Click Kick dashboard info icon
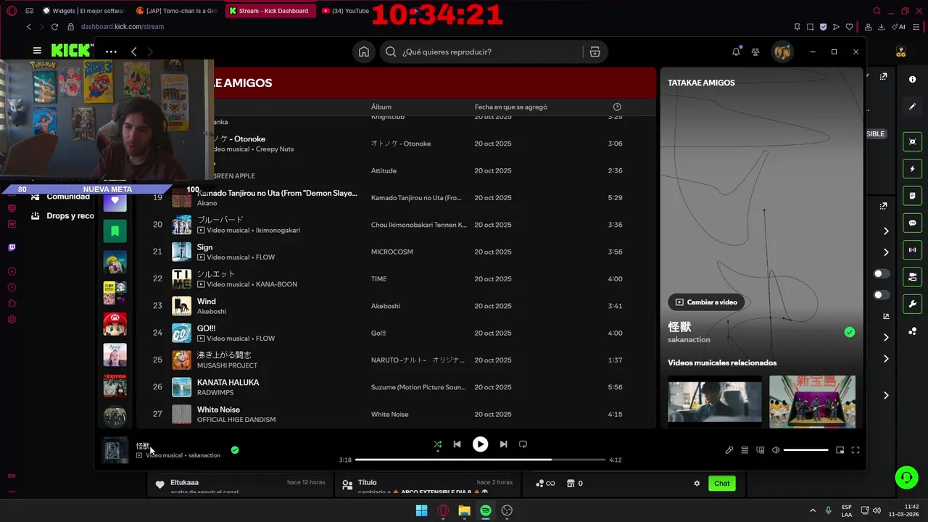The height and width of the screenshot is (522, 928). [912, 79]
